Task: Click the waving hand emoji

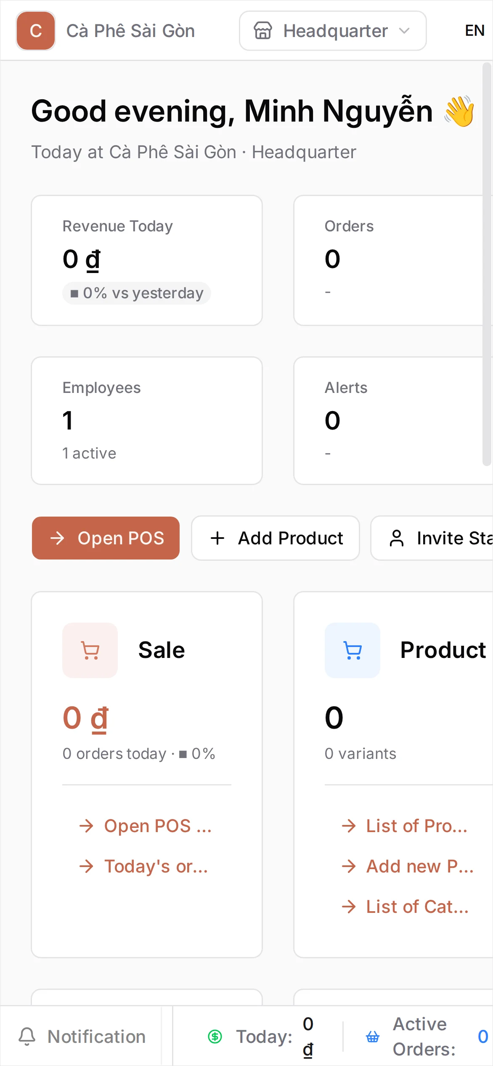Action: pos(459,111)
